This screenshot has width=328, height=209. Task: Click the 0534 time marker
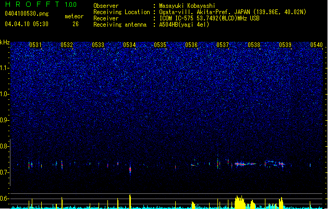[x=129, y=45]
